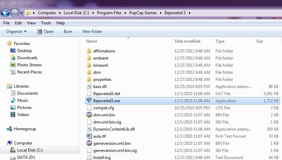This screenshot has height=160, width=282.
Task: Click the gameversion.xml.bin.sig file icon
Action: point(89,150)
